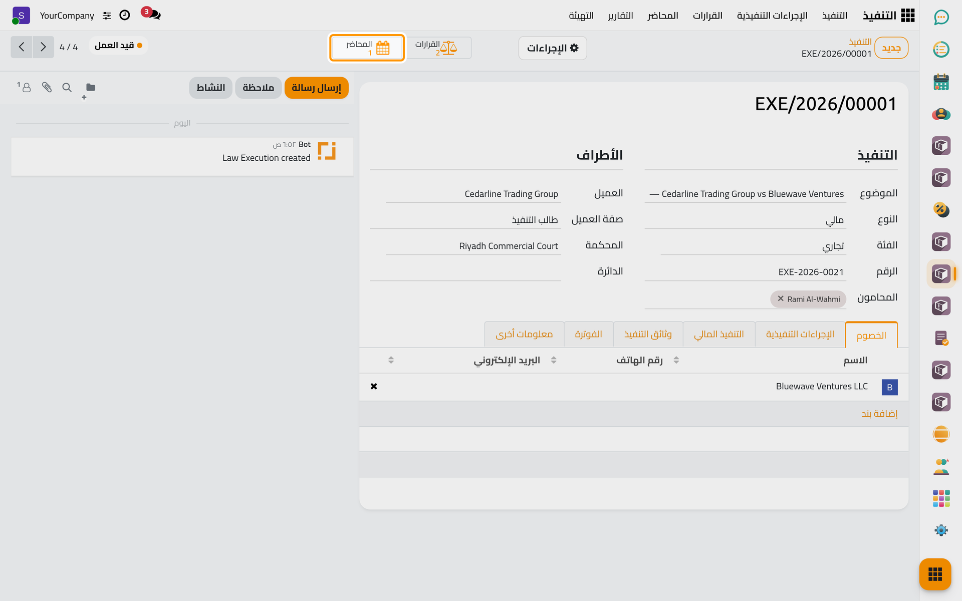Click the إرسال رسالة button
This screenshot has height=601, width=962.
coord(316,88)
